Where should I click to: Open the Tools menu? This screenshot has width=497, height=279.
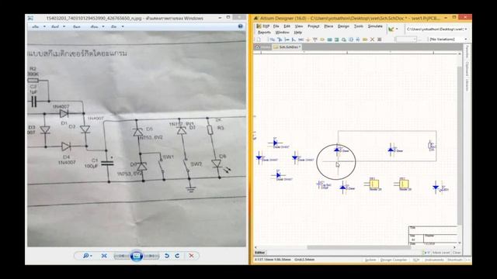point(359,26)
